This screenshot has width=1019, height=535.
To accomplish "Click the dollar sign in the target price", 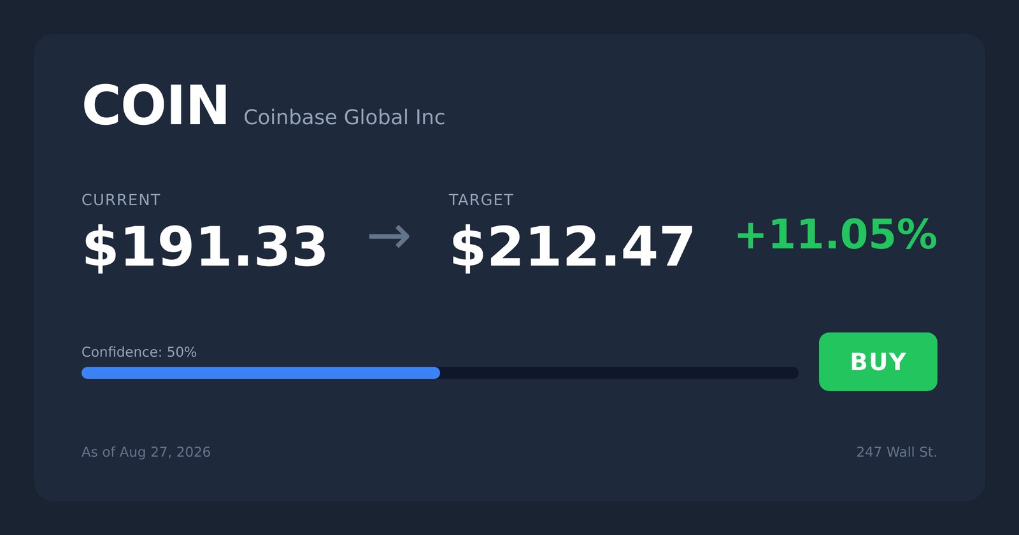I will click(468, 247).
